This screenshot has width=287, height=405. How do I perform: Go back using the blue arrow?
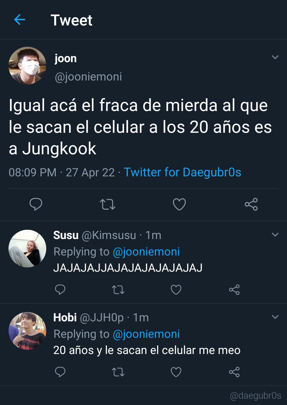[x=19, y=20]
